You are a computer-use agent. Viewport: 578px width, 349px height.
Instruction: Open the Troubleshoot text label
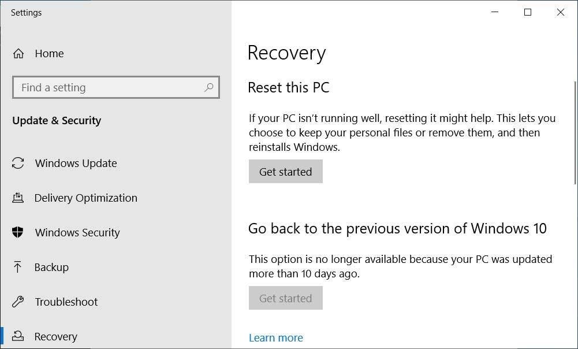66,302
